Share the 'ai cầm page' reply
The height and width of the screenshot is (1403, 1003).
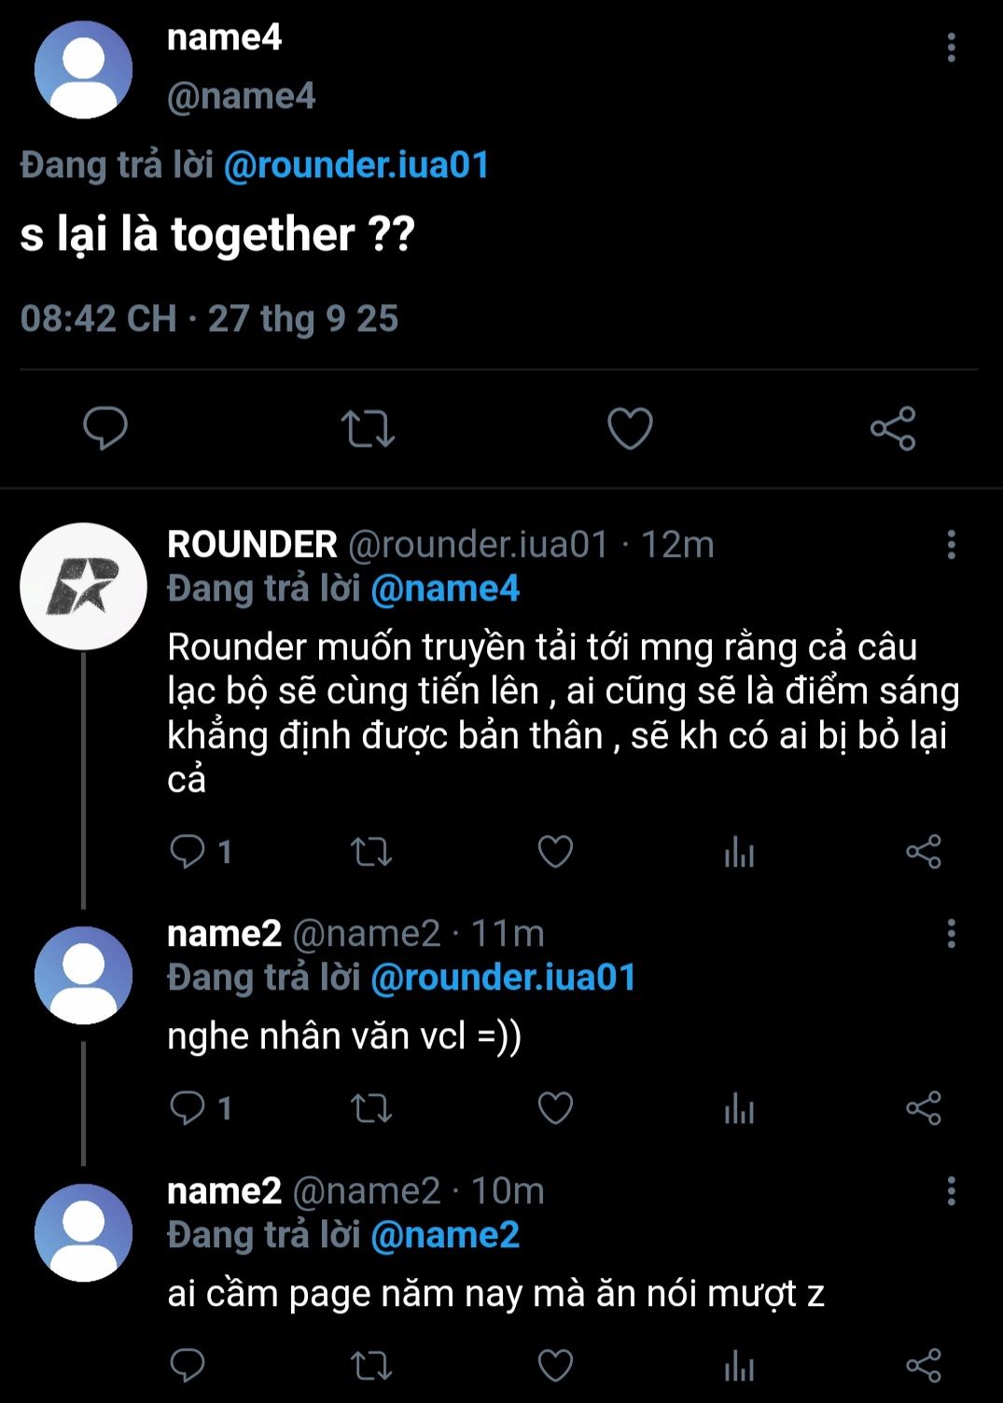(924, 1366)
